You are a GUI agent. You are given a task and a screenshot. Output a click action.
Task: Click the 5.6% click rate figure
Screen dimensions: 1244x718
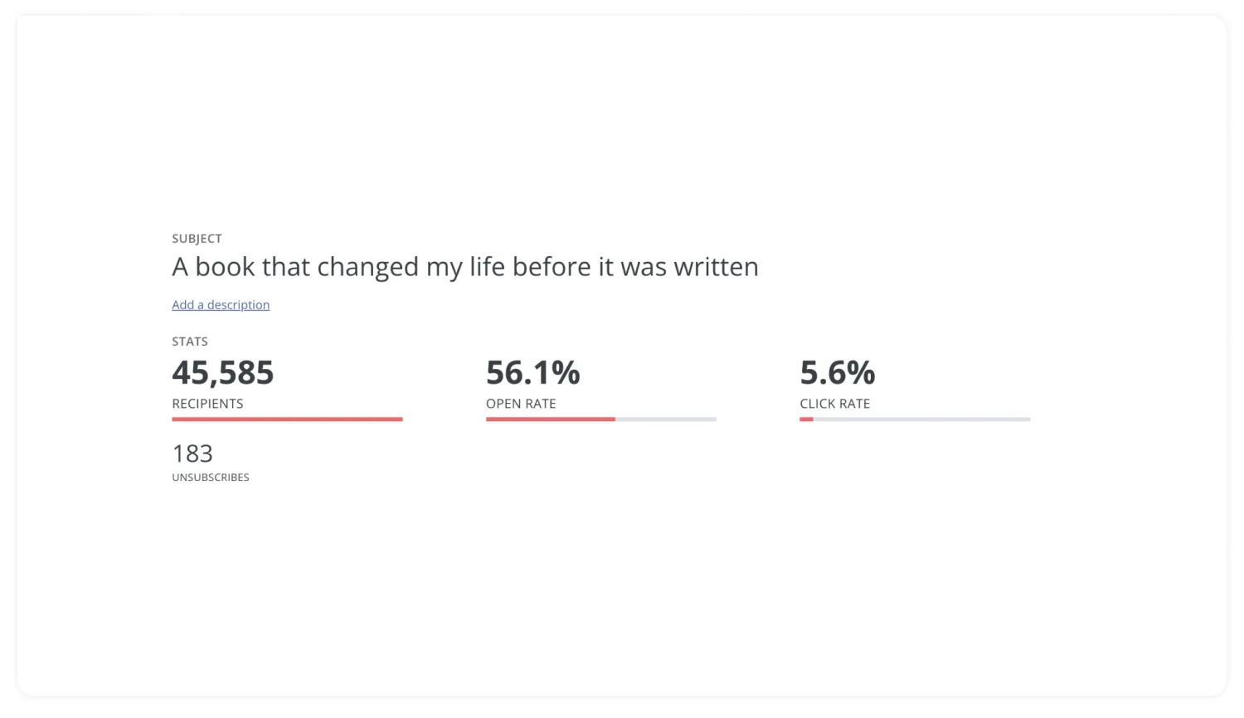[838, 373]
